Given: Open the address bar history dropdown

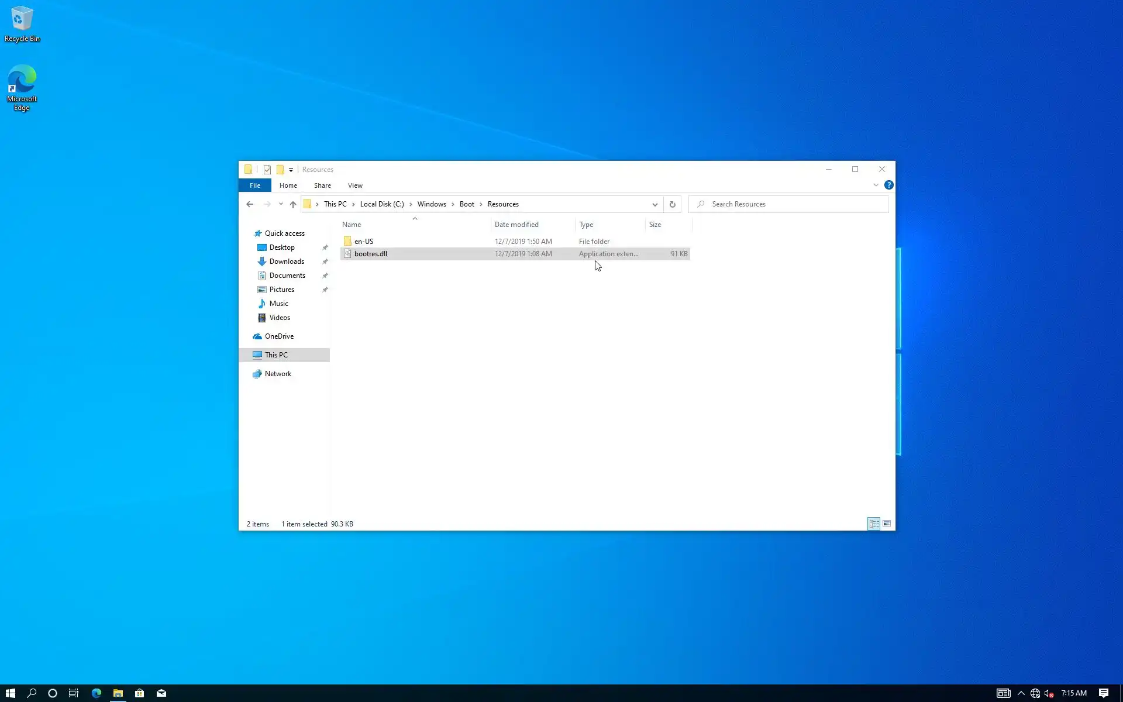Looking at the screenshot, I should pyautogui.click(x=654, y=204).
